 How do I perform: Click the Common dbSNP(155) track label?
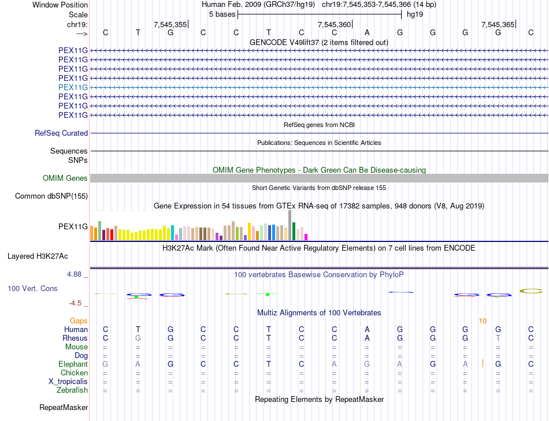pos(51,196)
